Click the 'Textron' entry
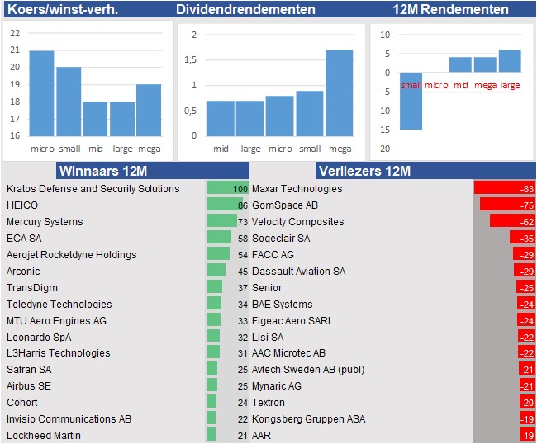Screen dimensions: 537x444 (268, 402)
